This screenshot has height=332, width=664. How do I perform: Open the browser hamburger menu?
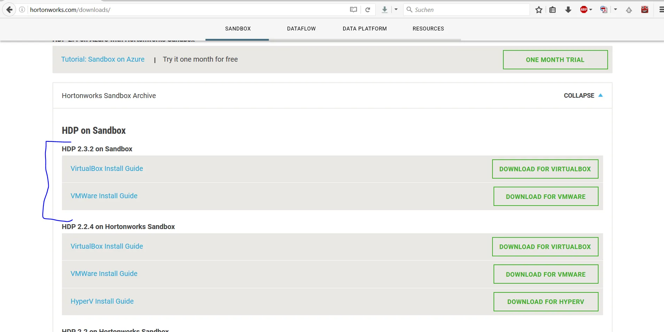661,10
